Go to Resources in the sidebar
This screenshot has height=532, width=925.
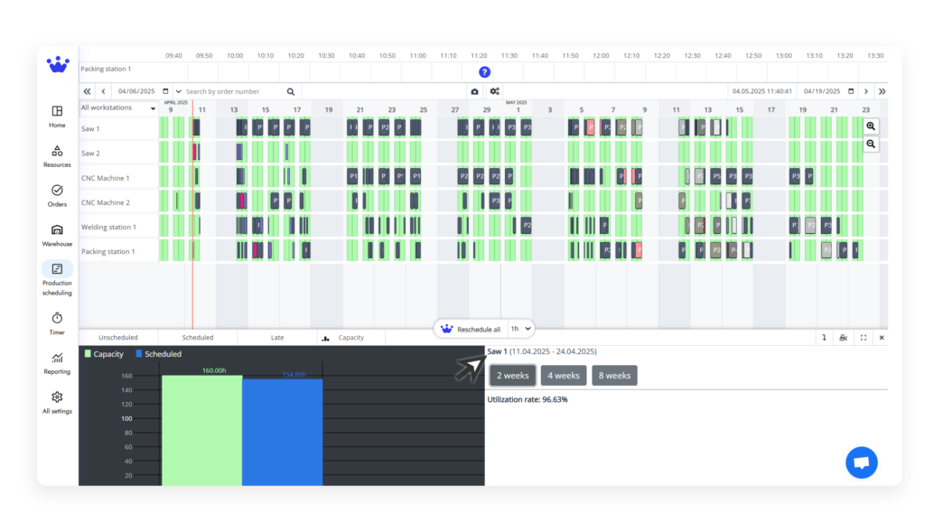pyautogui.click(x=57, y=151)
